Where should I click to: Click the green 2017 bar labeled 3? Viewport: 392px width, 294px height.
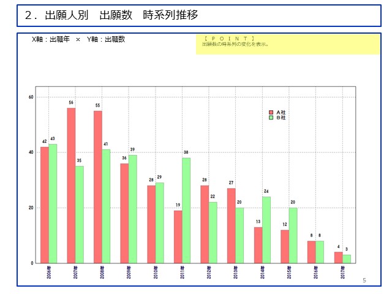347,258
